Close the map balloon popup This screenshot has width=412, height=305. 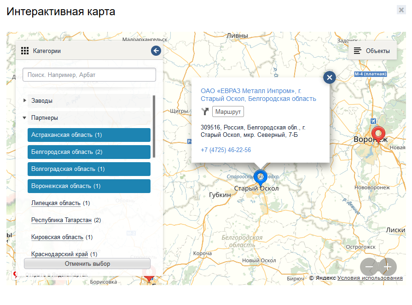330,77
